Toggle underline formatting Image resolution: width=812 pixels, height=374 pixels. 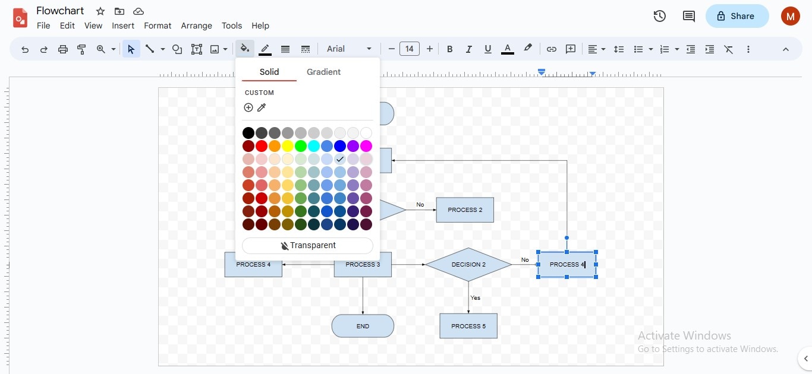(488, 49)
